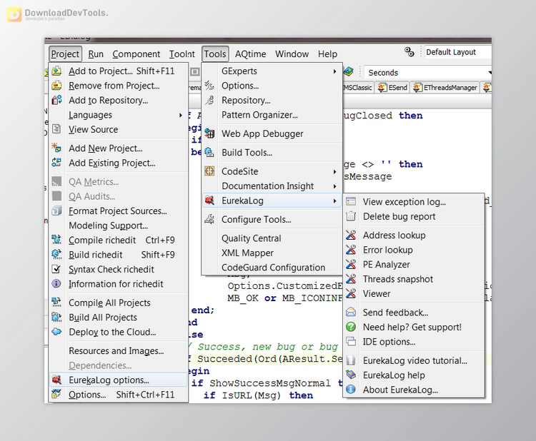Click the View Source document icon
Viewport: 536px width, 441px height.
tap(56, 129)
